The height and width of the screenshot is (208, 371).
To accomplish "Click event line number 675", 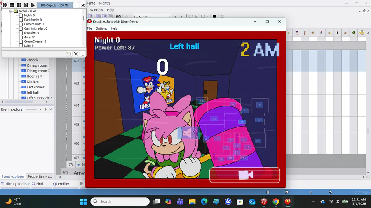I will (76, 124).
